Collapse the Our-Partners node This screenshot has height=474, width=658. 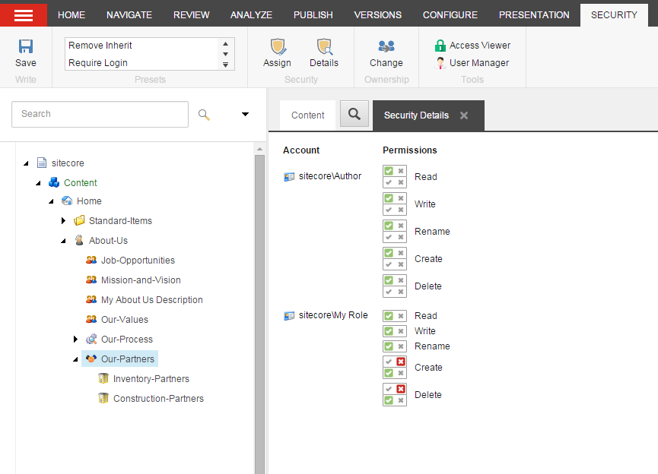click(x=75, y=359)
